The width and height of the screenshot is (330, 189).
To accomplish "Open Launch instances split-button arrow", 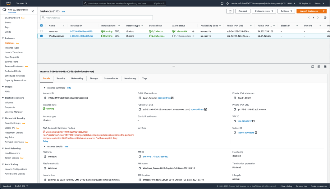I will click(x=324, y=11).
